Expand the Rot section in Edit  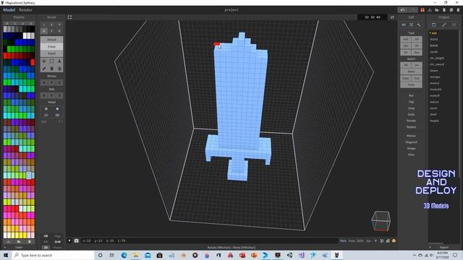(412, 96)
